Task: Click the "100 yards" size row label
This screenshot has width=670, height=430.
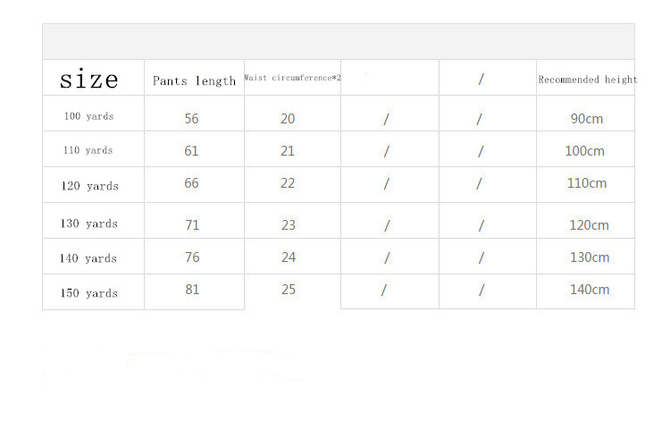Action: [88, 116]
